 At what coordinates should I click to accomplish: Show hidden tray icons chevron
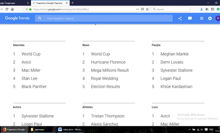190,130
